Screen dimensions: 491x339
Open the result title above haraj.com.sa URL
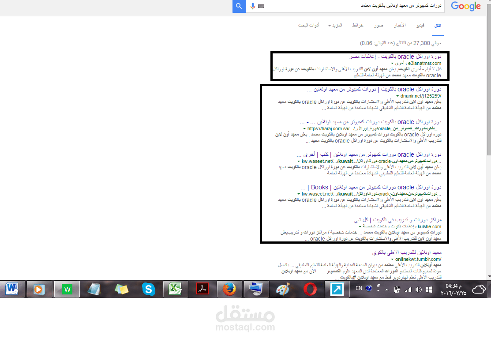(x=370, y=122)
